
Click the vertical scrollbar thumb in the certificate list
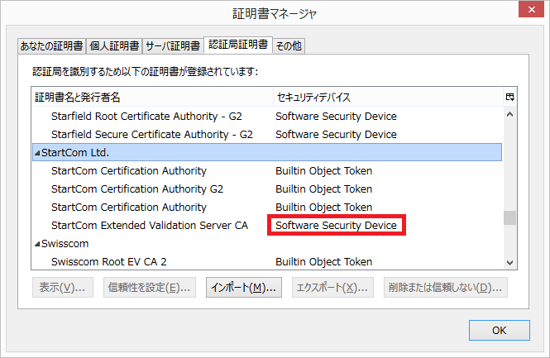pyautogui.click(x=510, y=217)
